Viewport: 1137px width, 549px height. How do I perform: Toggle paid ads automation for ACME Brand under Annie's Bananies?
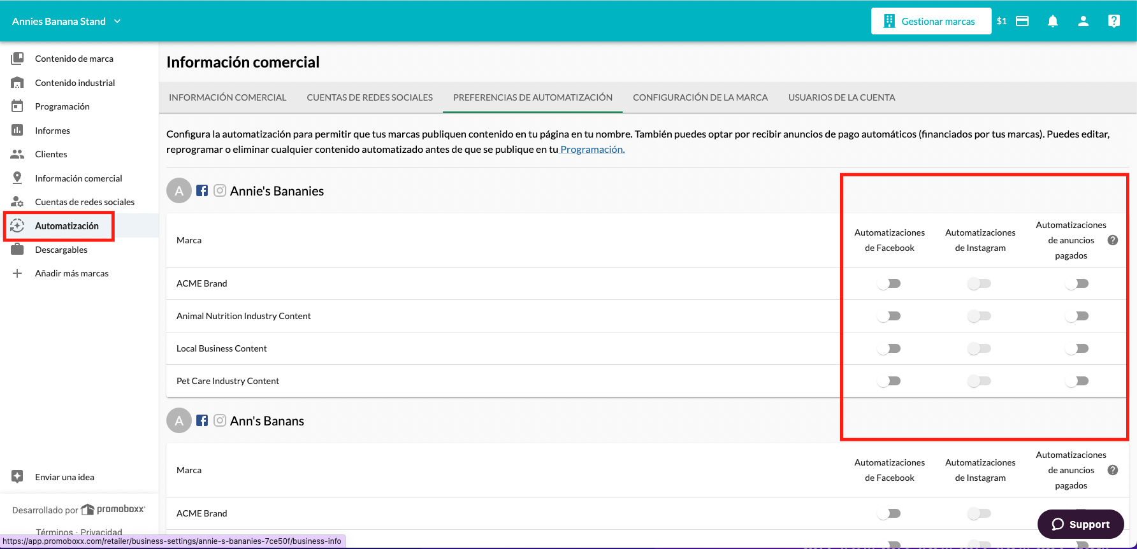coord(1077,283)
